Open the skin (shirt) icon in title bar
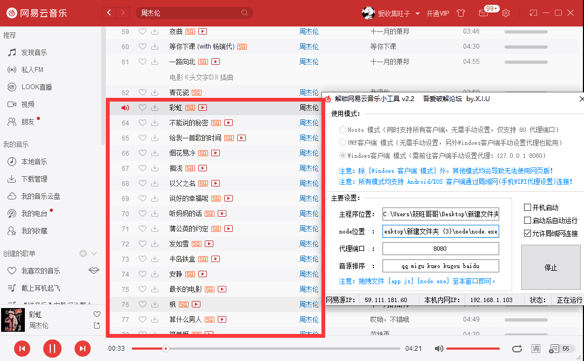The image size is (584, 361). pyautogui.click(x=461, y=13)
